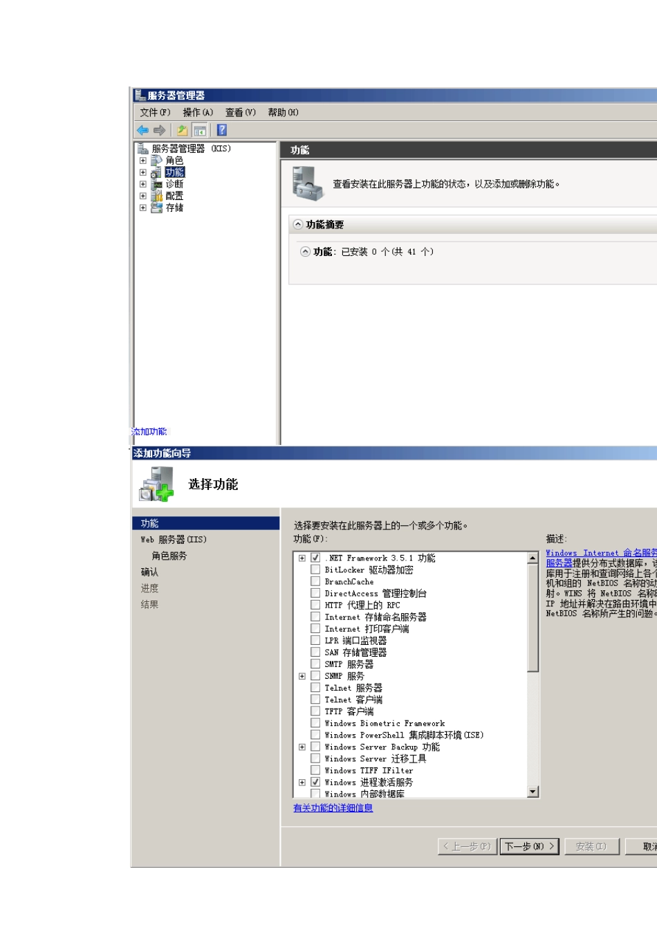
Task: Click the Back arrow toolbar icon
Action: (142, 130)
